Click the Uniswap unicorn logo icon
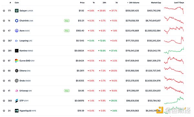This screenshot has height=117, width=194. [x=16, y=91]
